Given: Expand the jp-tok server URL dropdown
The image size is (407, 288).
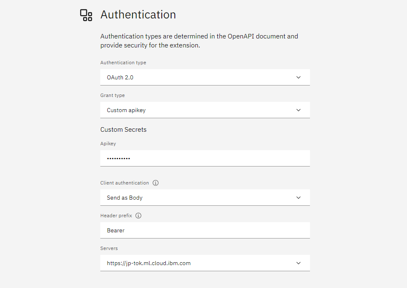Looking at the screenshot, I should point(205,263).
